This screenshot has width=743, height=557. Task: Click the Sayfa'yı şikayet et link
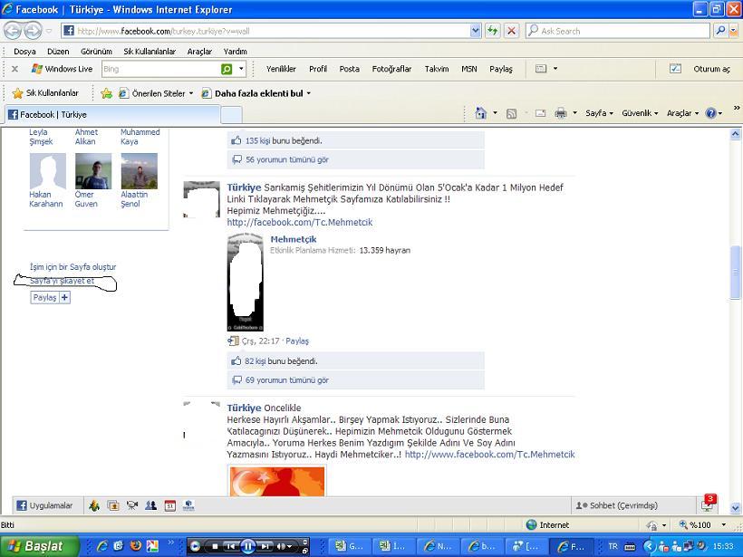(63, 281)
